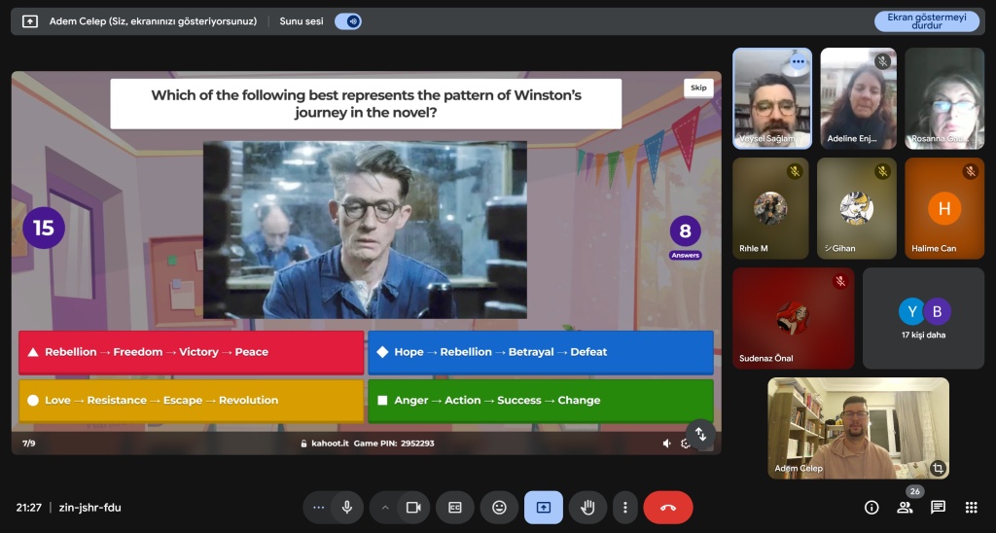Screen dimensions: 996x533
Task: Select Adeline's video tile
Action: (858, 98)
